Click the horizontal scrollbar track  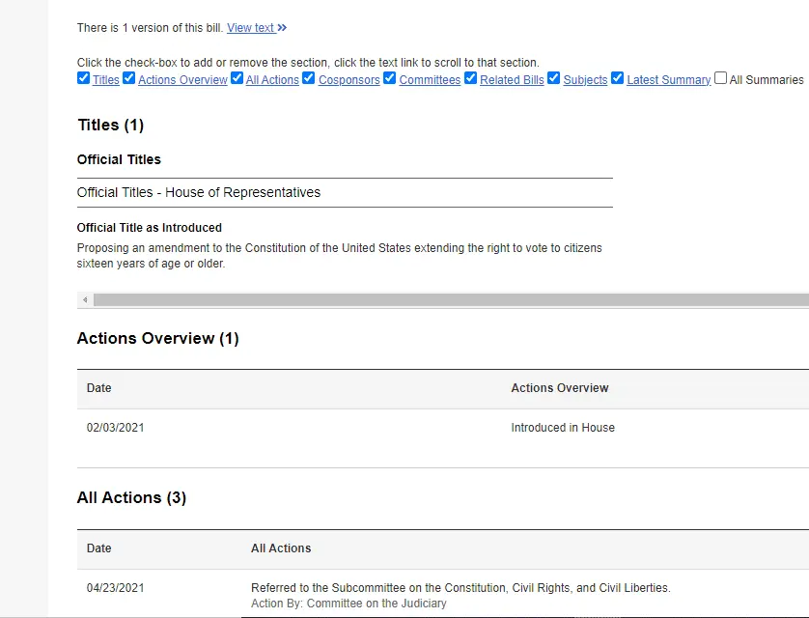(x=444, y=300)
